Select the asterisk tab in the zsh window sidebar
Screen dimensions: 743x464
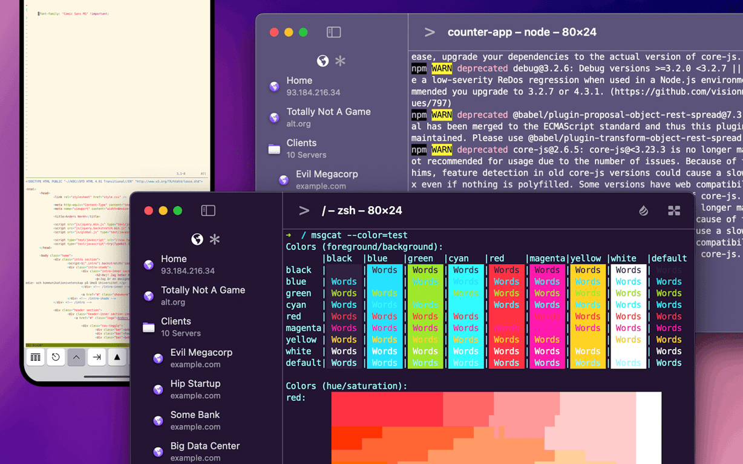215,239
